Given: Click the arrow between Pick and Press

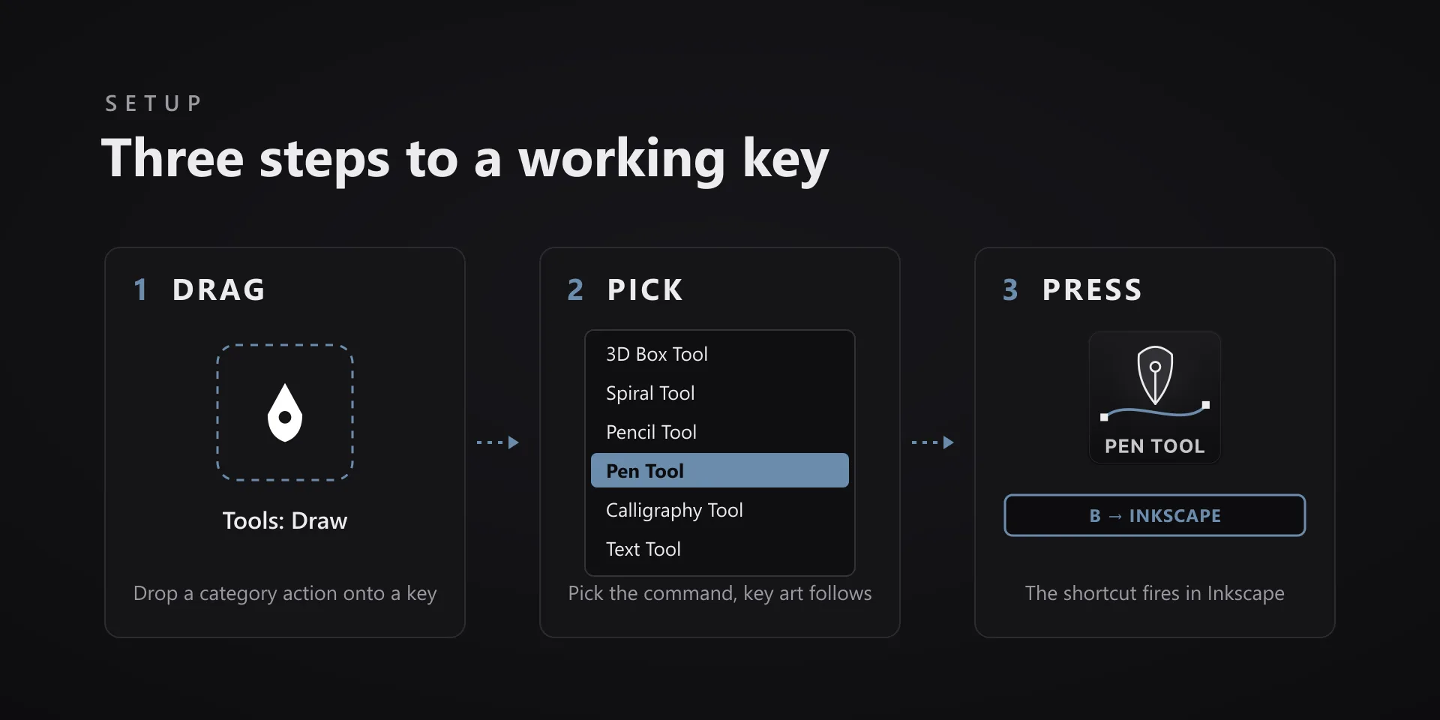Looking at the screenshot, I should click(933, 442).
